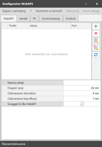Sort by the Adres column header
This screenshot has height=147, width=102.
[49, 26]
